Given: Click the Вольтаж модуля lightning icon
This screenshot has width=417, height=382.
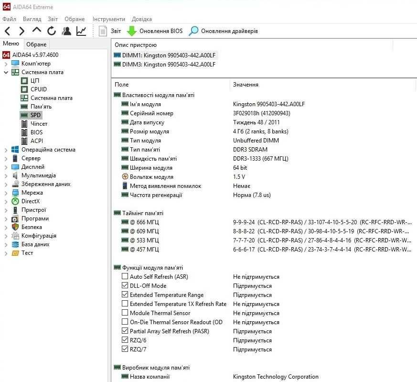Looking at the screenshot, I should [125, 176].
